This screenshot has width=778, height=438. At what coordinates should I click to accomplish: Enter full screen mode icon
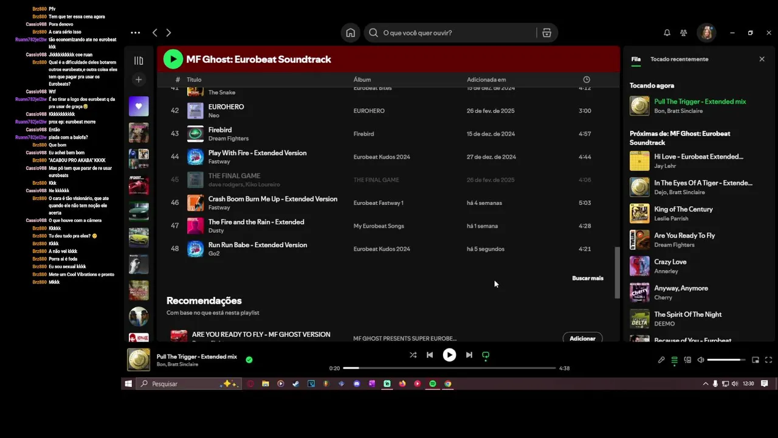pyautogui.click(x=768, y=360)
